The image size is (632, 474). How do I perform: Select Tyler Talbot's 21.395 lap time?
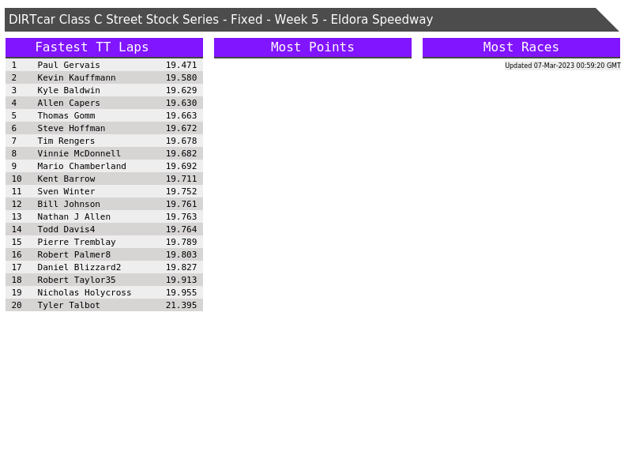[181, 305]
